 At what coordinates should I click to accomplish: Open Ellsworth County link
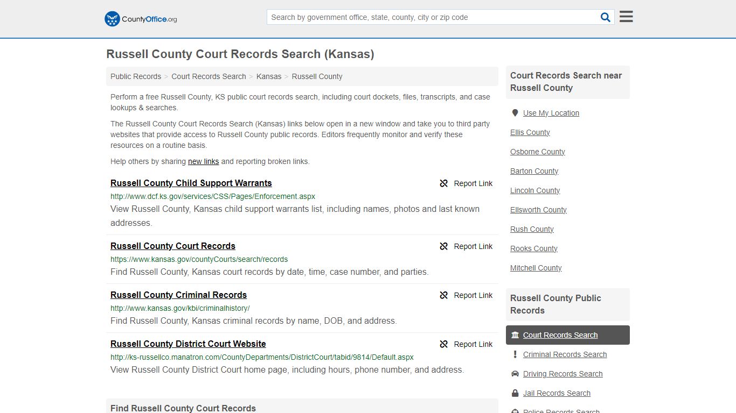pos(538,210)
